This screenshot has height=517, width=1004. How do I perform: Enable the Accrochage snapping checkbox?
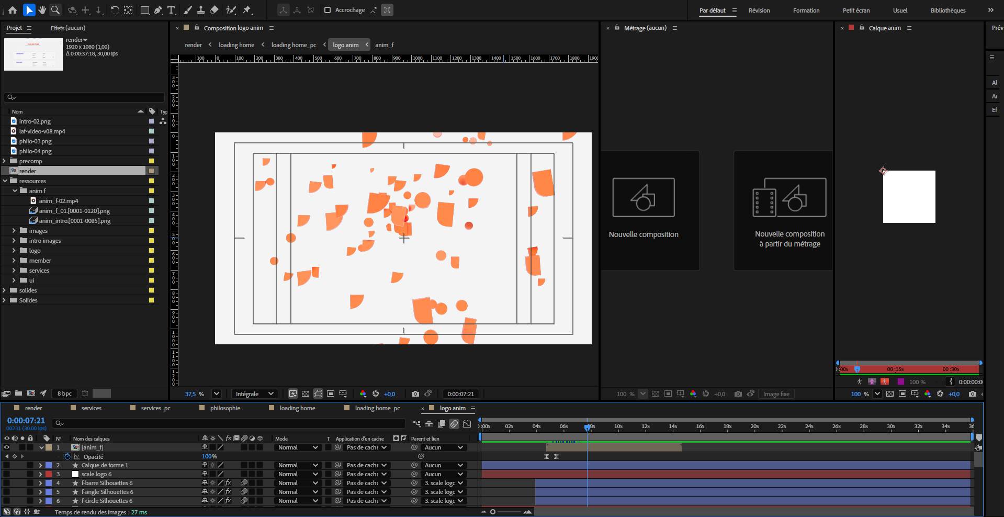pyautogui.click(x=328, y=10)
